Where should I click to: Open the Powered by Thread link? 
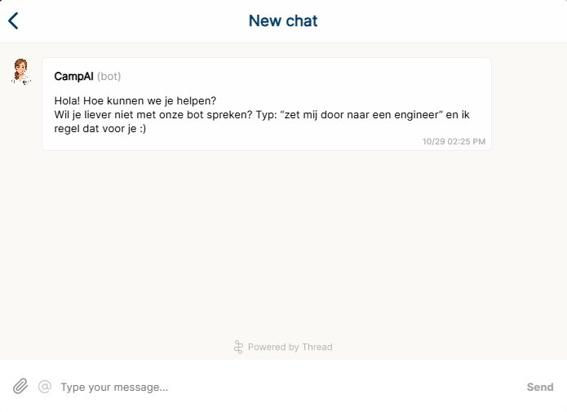click(290, 347)
